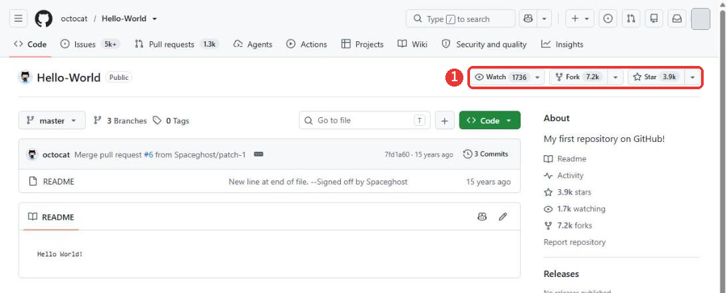727x293 pixels.
Task: Open the notifications inbox icon
Action: [x=677, y=19]
